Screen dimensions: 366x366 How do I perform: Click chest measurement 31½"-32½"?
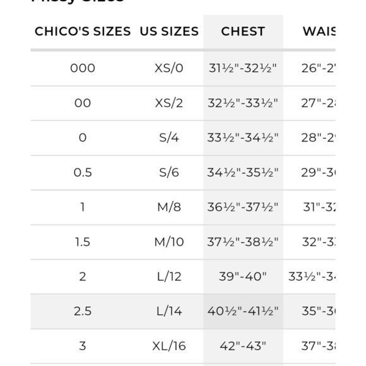pos(243,68)
